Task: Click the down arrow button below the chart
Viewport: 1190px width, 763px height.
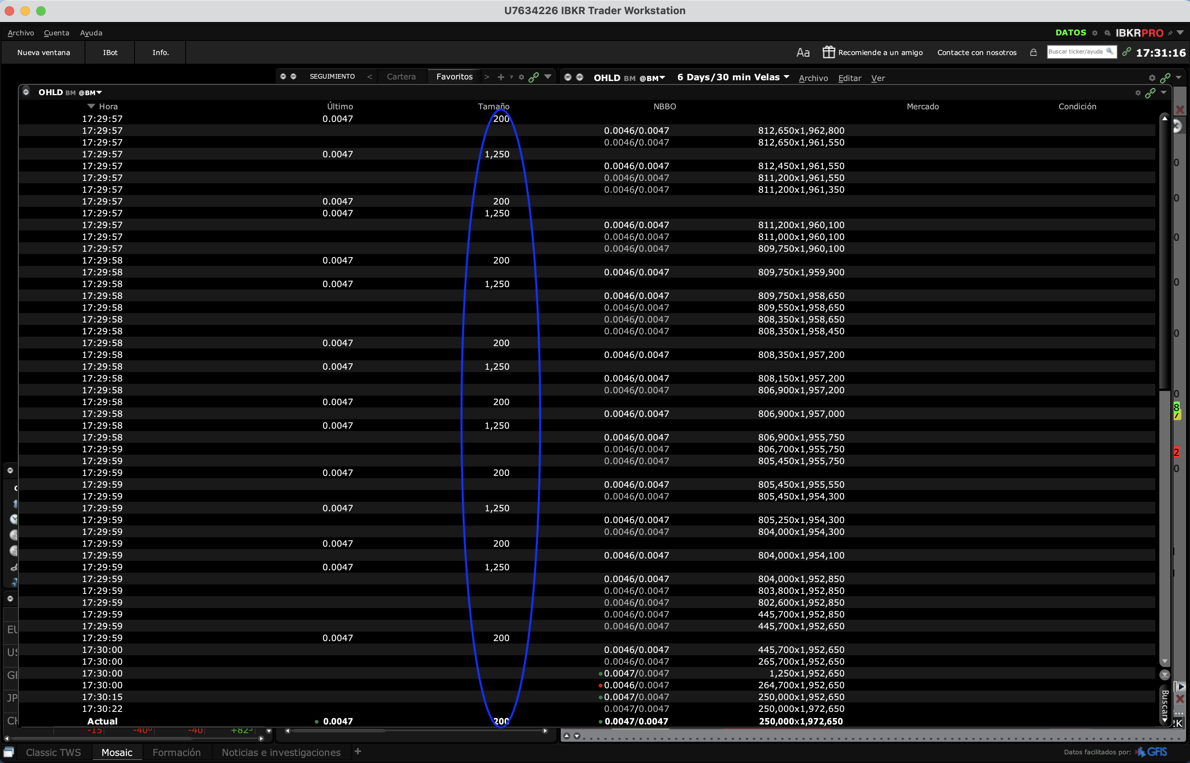Action: [577, 736]
